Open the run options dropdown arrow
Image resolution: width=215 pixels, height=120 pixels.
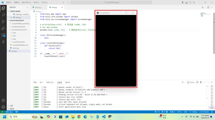pos(205,7)
